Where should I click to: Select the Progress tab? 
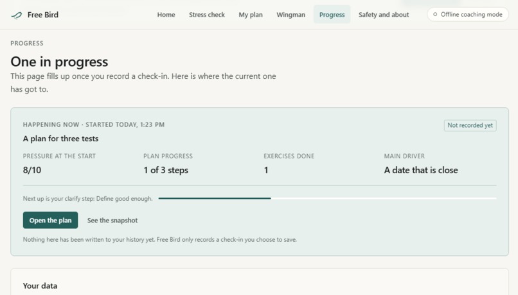click(x=332, y=15)
